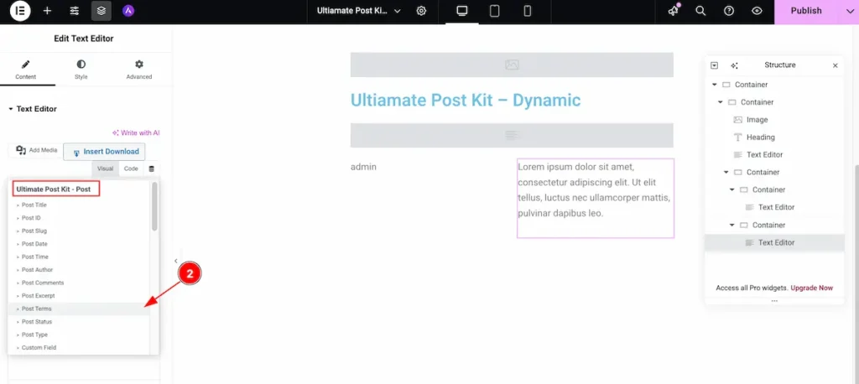Toggle preview changes eye icon
This screenshot has height=384, width=859.
[x=757, y=11]
